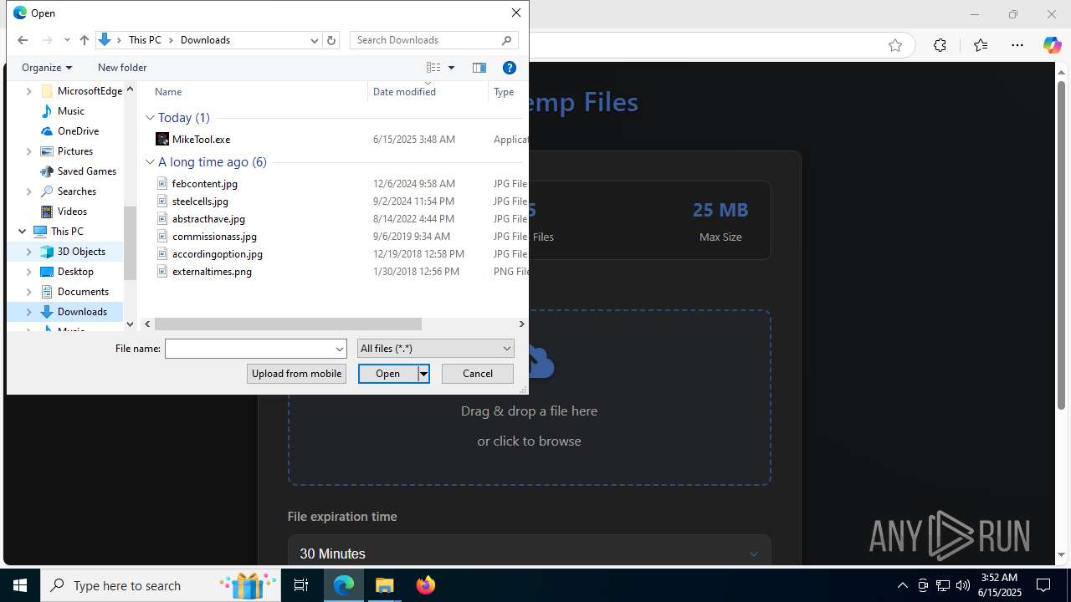Click the horizontal scrollbar in file list
This screenshot has height=602, width=1071.
coord(288,324)
